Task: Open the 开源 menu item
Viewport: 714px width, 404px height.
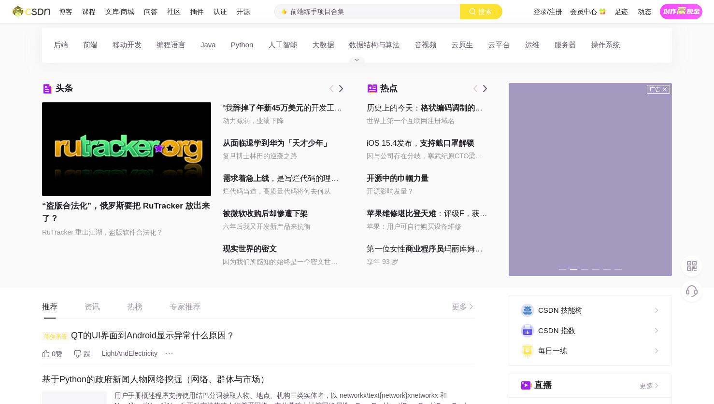Action: [243, 12]
